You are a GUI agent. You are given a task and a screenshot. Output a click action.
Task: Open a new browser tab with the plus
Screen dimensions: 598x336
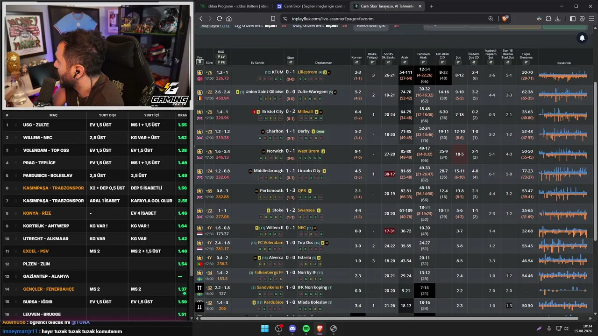[431, 6]
